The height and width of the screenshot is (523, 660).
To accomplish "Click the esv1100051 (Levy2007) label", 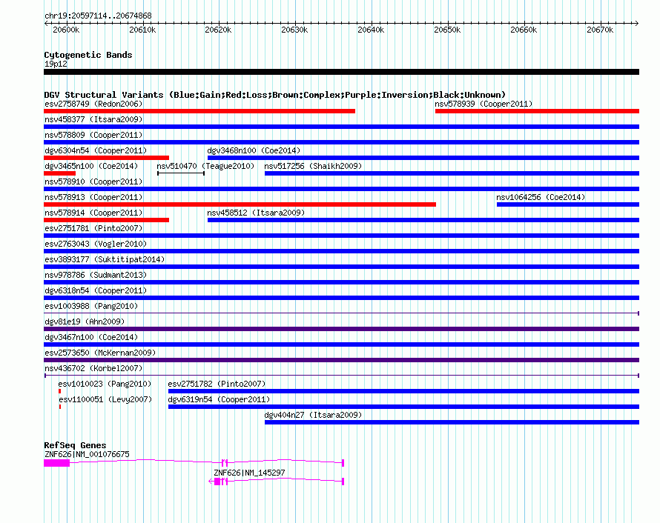I will click(105, 399).
